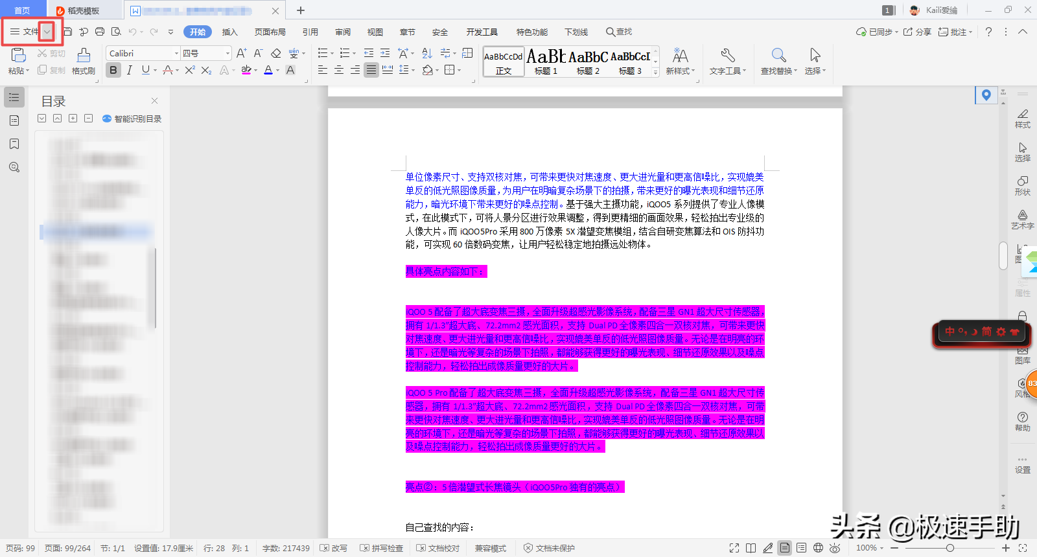Screen dimensions: 1037x557
Task: Toggle Italic formatting
Action: [130, 70]
